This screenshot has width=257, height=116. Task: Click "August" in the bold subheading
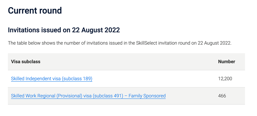92,30
